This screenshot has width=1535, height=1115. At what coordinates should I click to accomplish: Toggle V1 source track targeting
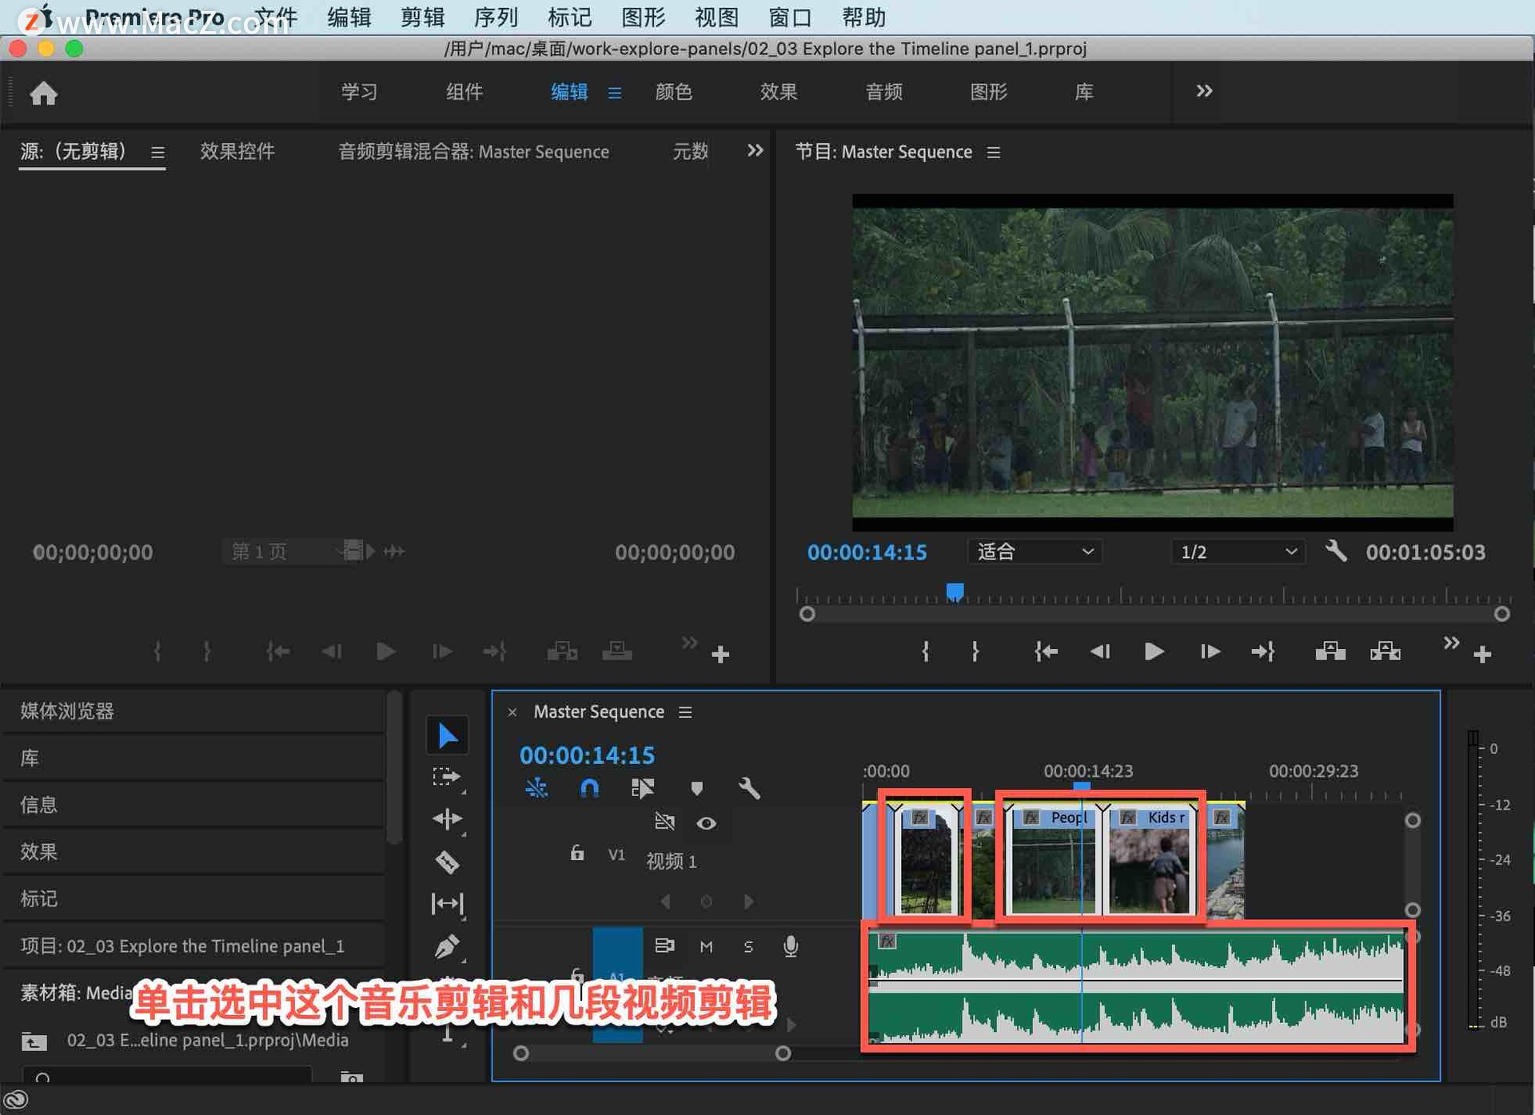click(616, 854)
